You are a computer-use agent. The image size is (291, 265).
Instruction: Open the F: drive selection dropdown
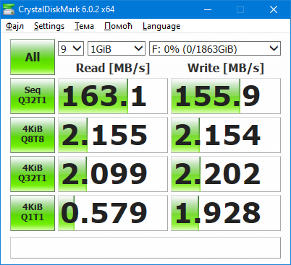pos(215,48)
